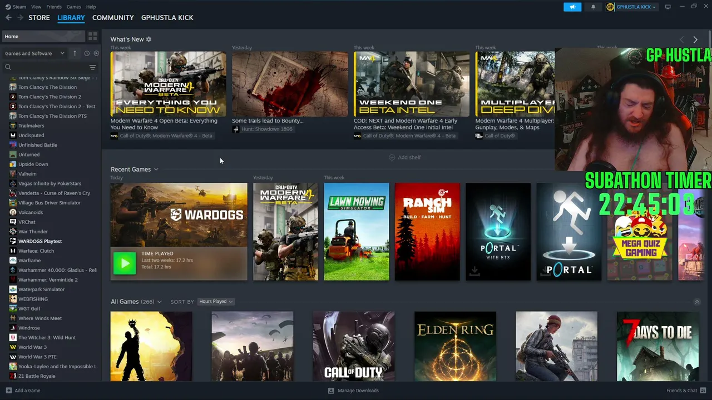Screen dimensions: 712x400
Task: Select the LIBRARY tab
Action: point(71,18)
